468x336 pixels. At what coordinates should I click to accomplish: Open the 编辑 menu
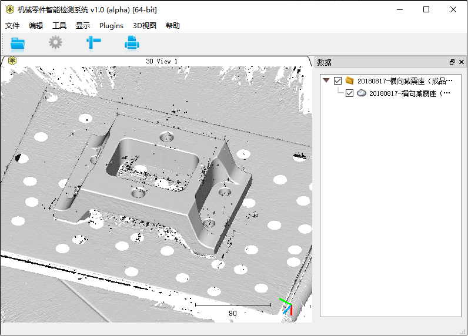click(36, 26)
